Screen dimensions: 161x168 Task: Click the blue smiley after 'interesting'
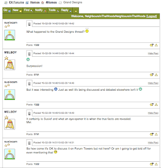pyautogui.click(x=56, y=89)
